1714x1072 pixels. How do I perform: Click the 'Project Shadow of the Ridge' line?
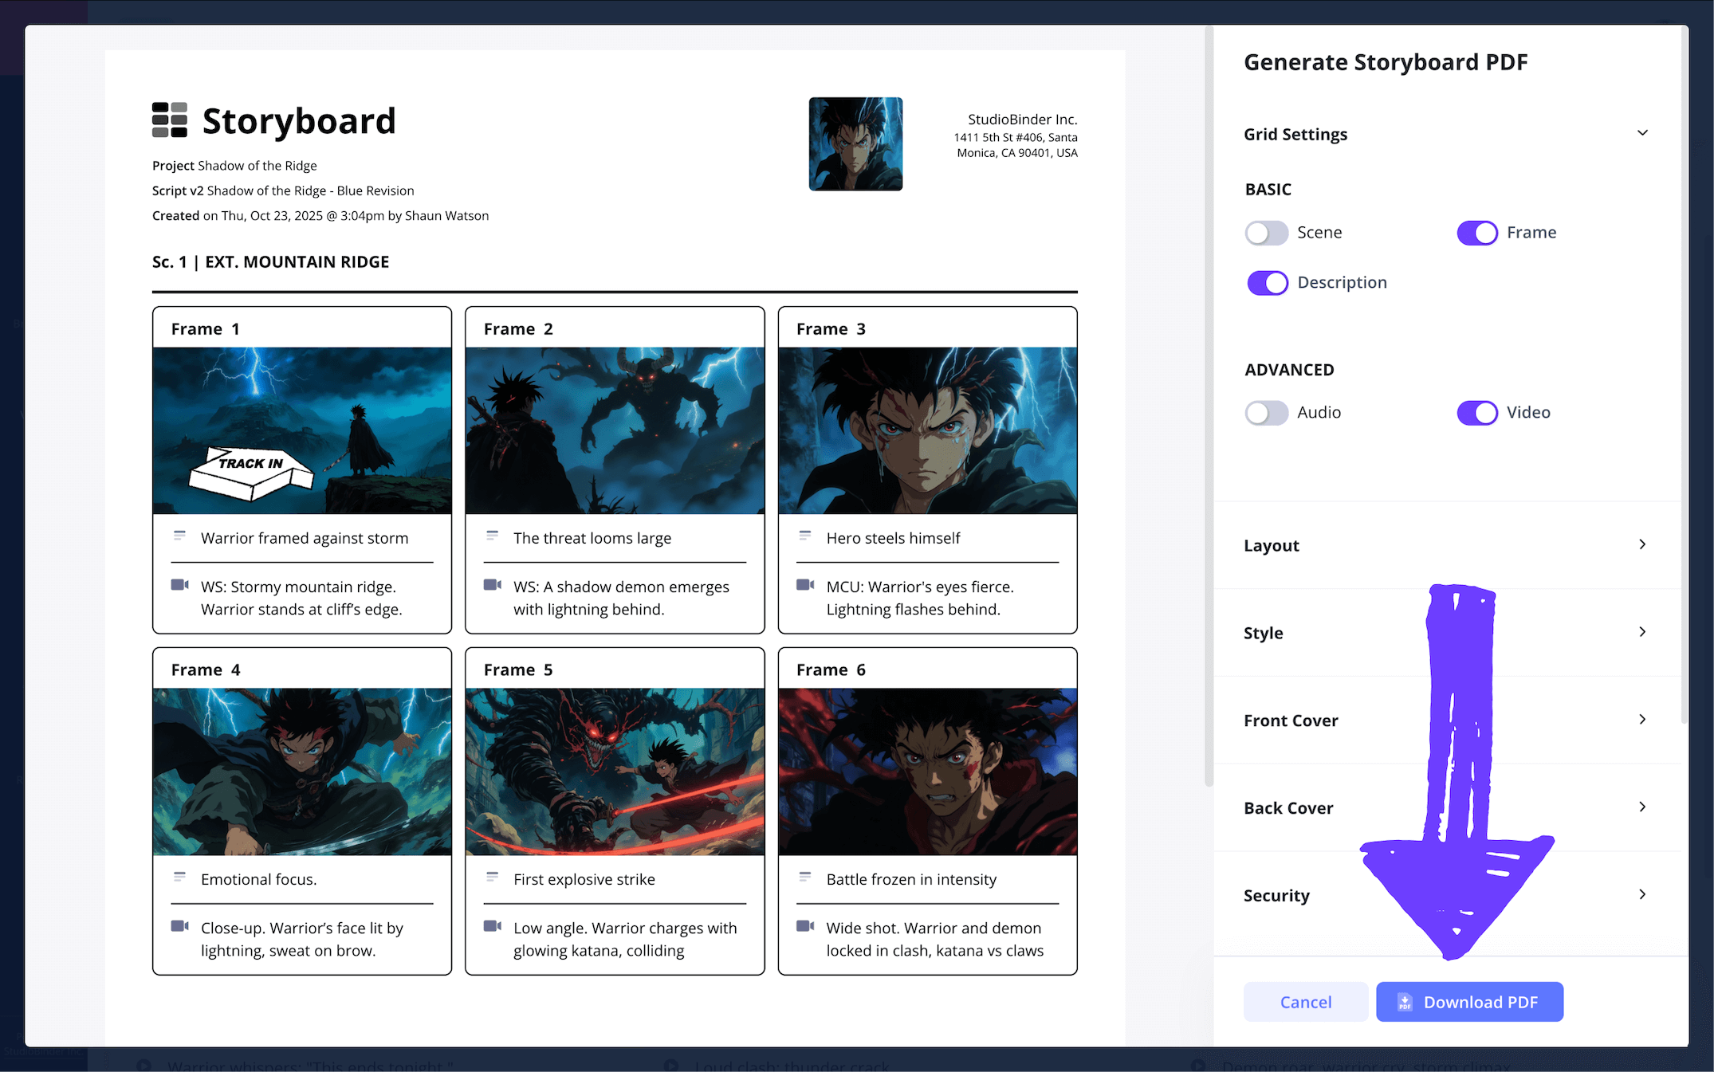tap(234, 166)
